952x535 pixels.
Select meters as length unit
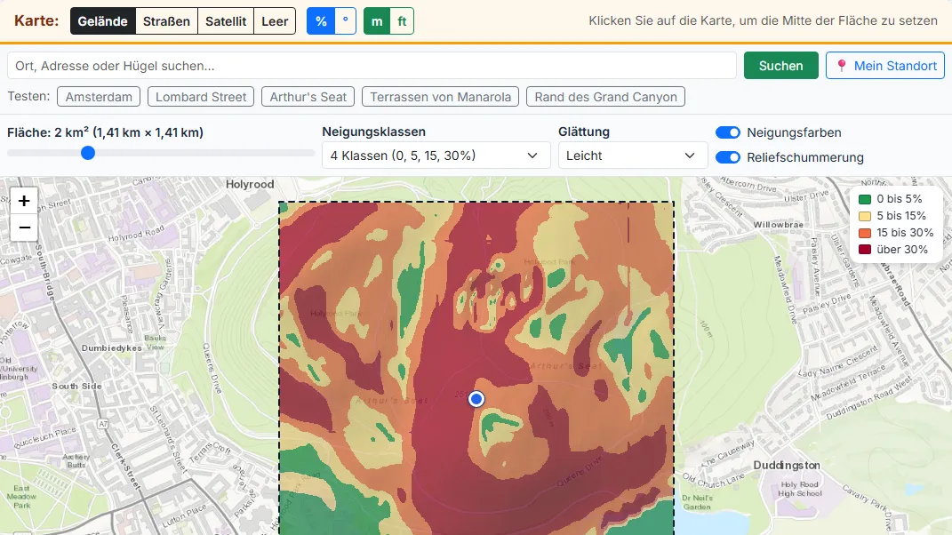click(x=377, y=21)
